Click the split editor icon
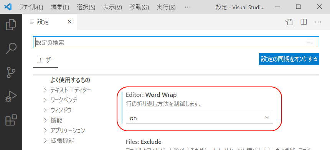 point(304,22)
